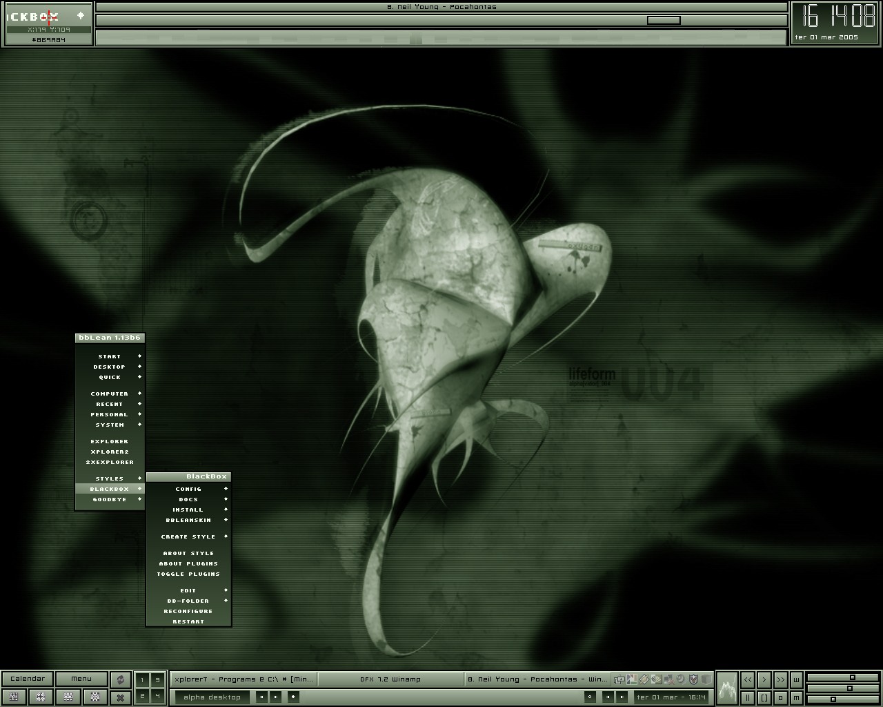The width and height of the screenshot is (883, 707).
Task: Click the circular arrows icon beside Menu
Action: pyautogui.click(x=120, y=679)
